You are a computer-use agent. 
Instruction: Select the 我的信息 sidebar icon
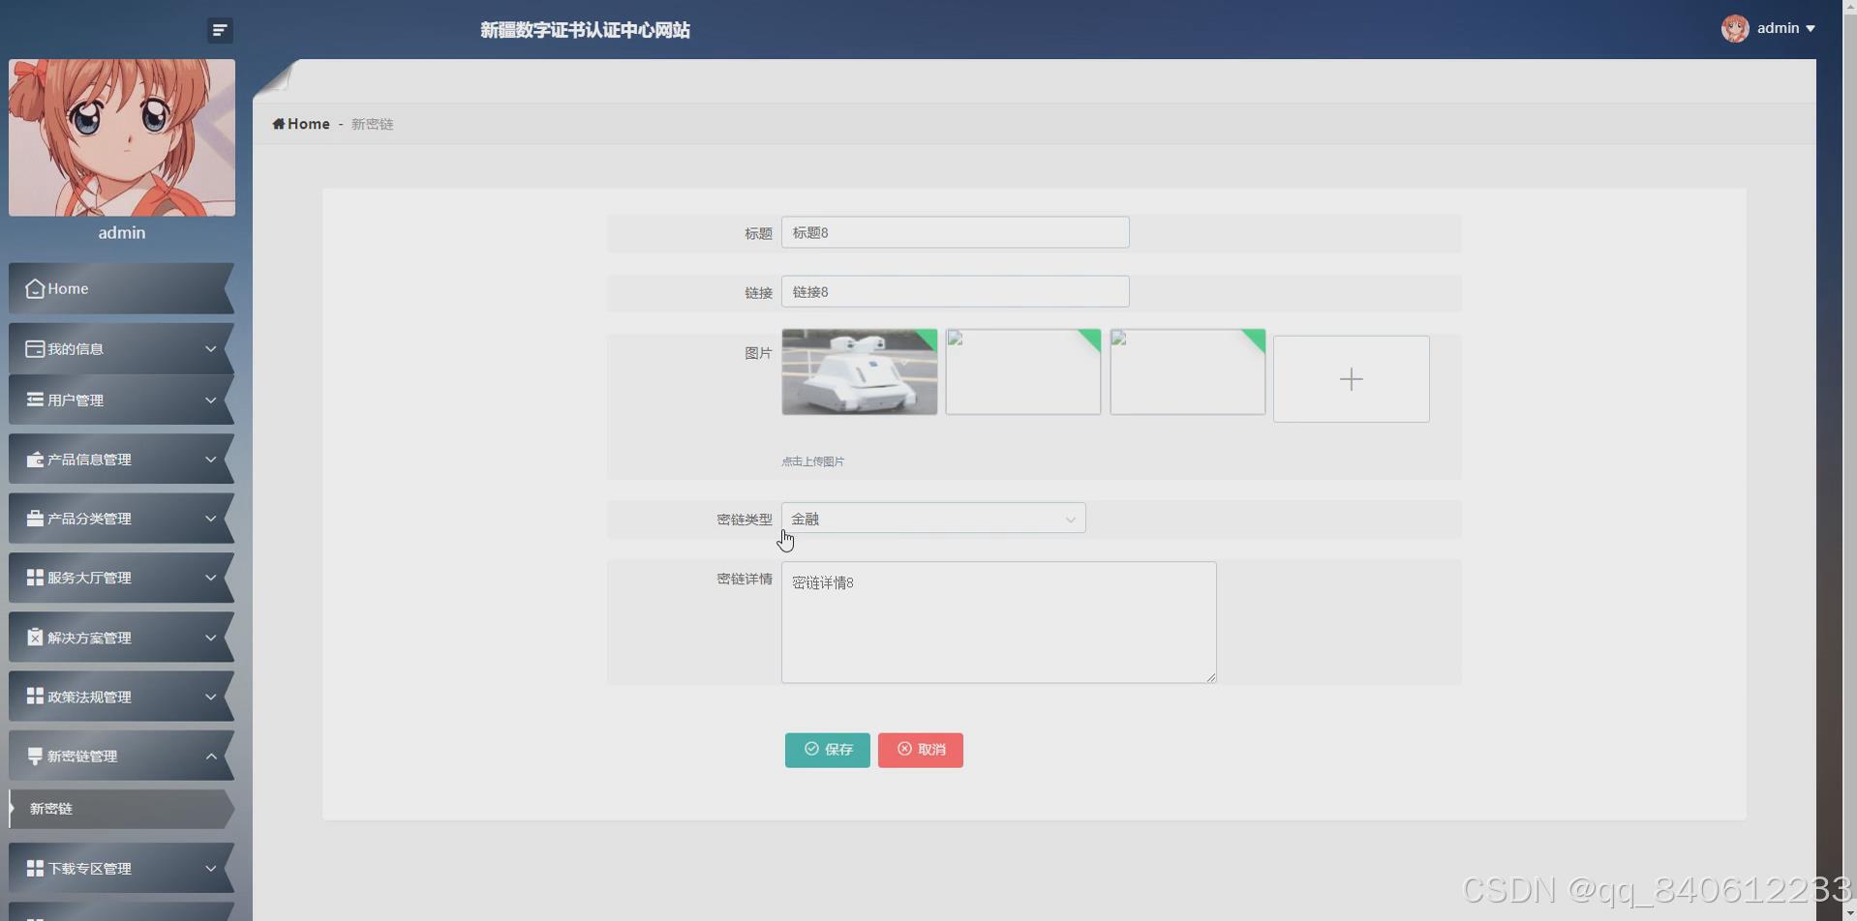[34, 348]
